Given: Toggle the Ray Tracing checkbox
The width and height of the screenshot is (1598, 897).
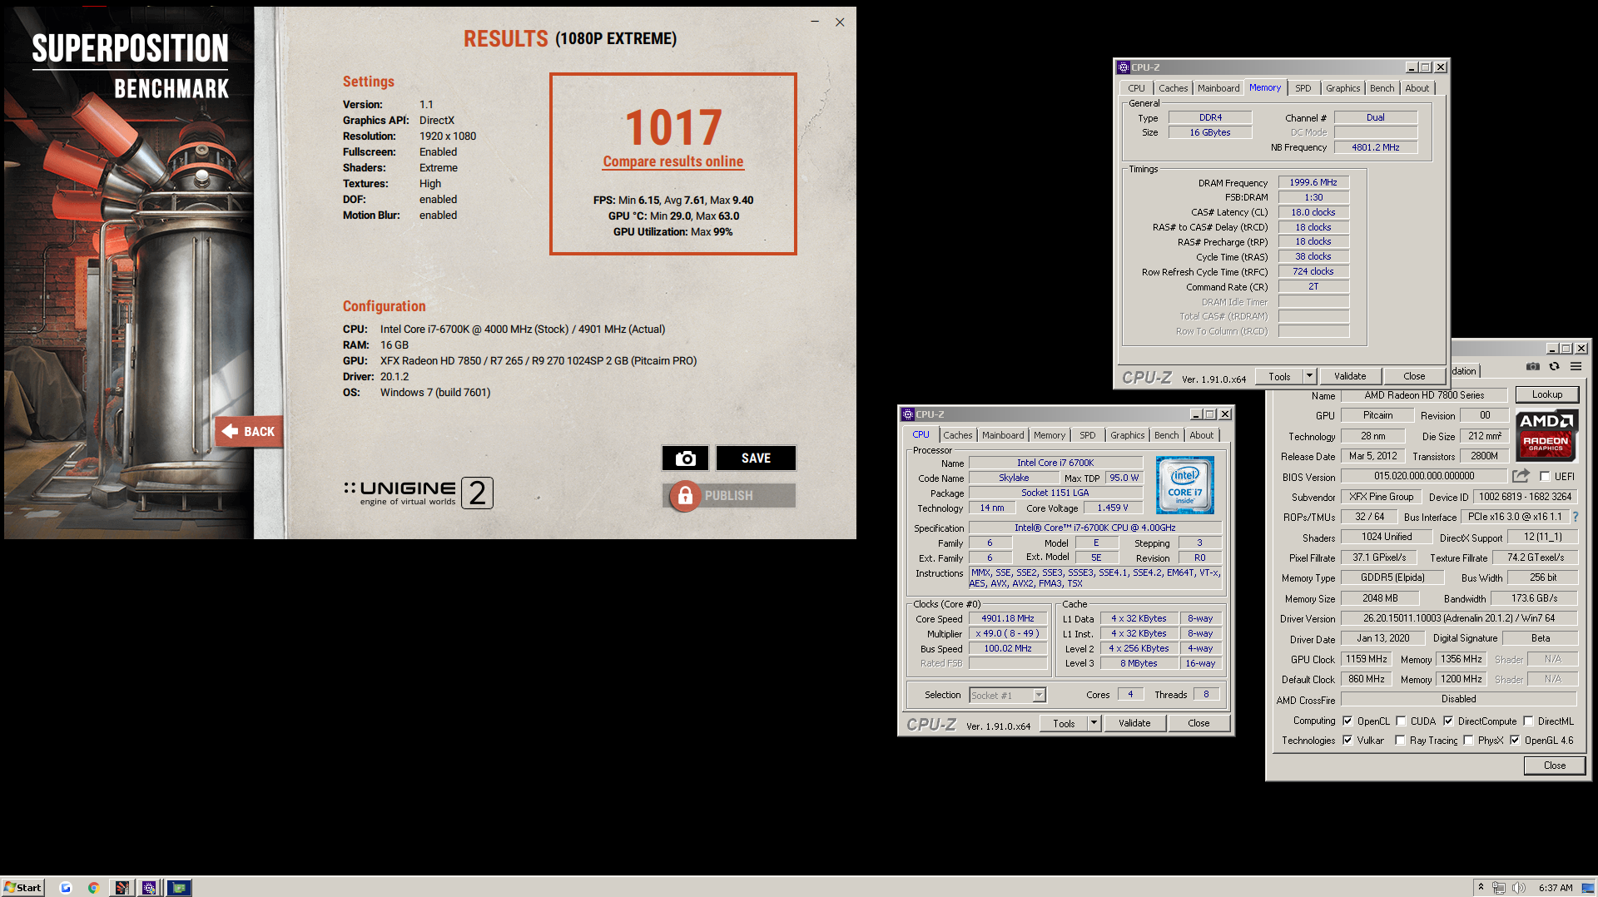Looking at the screenshot, I should pyautogui.click(x=1400, y=741).
